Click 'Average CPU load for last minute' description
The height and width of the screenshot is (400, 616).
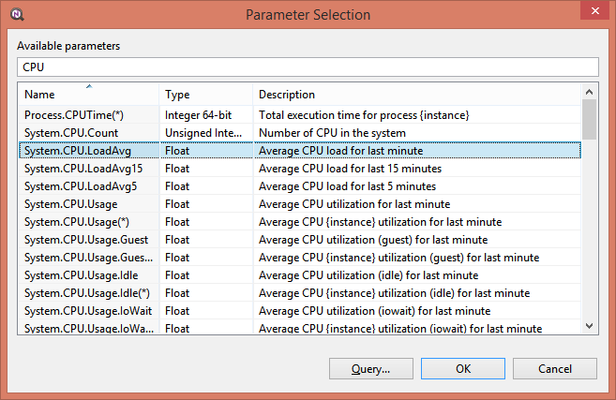click(340, 151)
